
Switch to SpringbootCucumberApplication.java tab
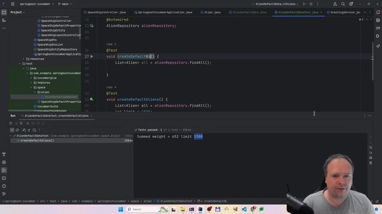(x=163, y=12)
